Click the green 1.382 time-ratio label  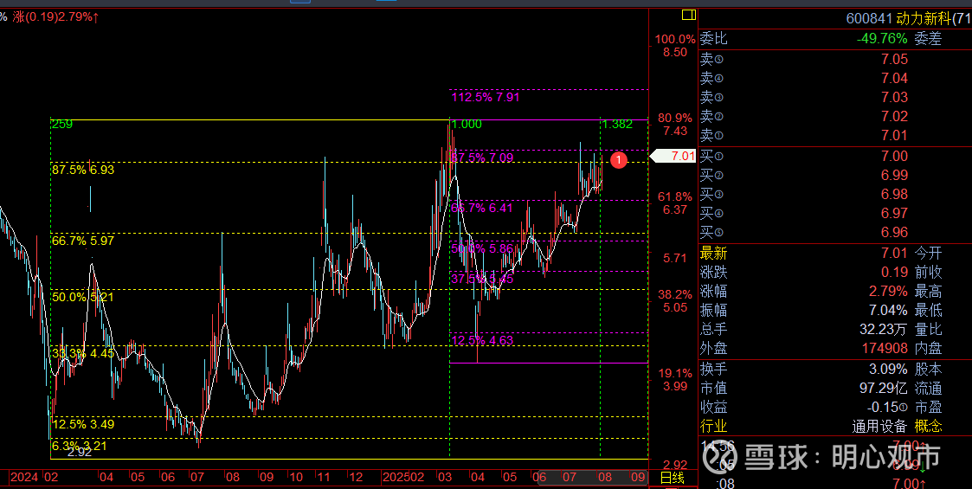[x=617, y=125]
